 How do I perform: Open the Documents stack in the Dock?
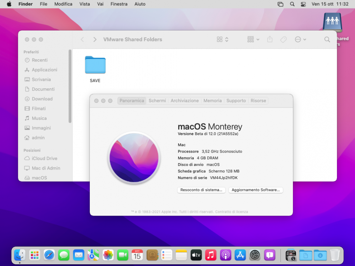[x=306, y=255]
